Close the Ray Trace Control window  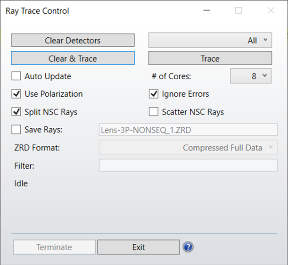click(271, 10)
